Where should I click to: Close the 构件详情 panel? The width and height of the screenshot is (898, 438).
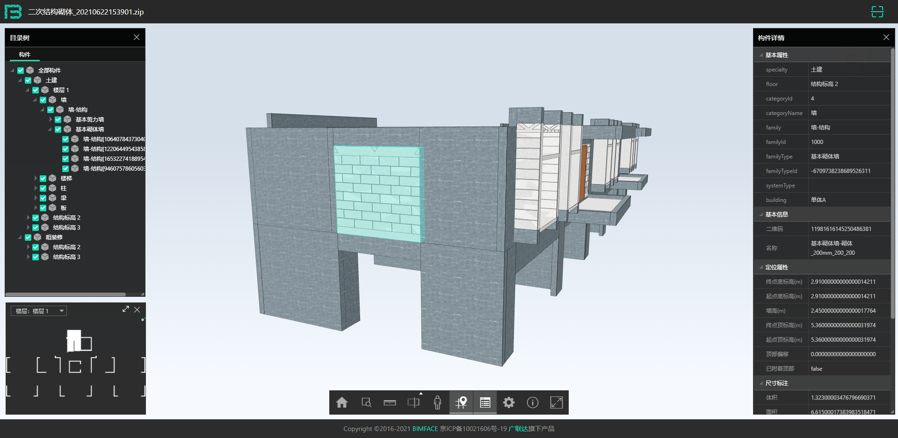(886, 37)
